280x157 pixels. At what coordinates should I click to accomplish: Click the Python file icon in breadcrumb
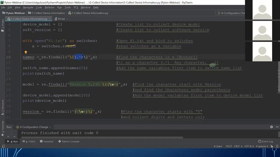tap(70, 13)
